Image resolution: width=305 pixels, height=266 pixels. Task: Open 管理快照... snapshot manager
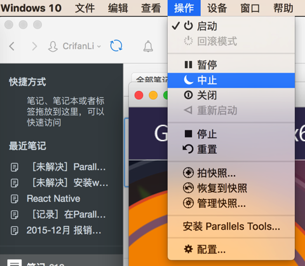[x=231, y=203]
